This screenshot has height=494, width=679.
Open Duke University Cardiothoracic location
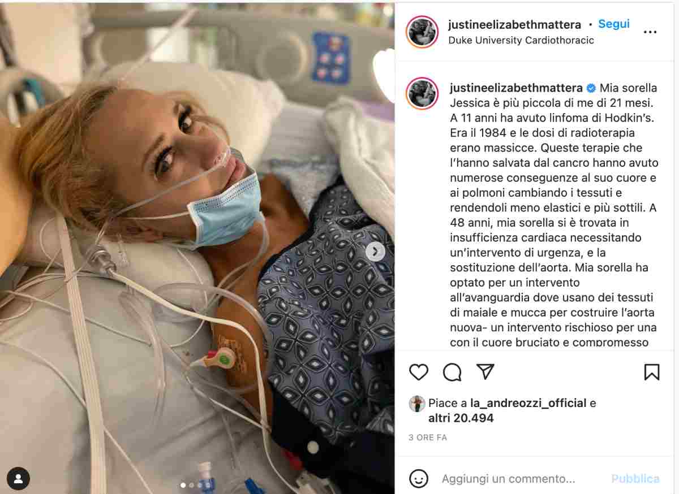pyautogui.click(x=521, y=40)
